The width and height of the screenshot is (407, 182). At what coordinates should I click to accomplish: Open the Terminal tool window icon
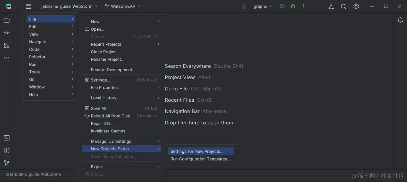7,138
